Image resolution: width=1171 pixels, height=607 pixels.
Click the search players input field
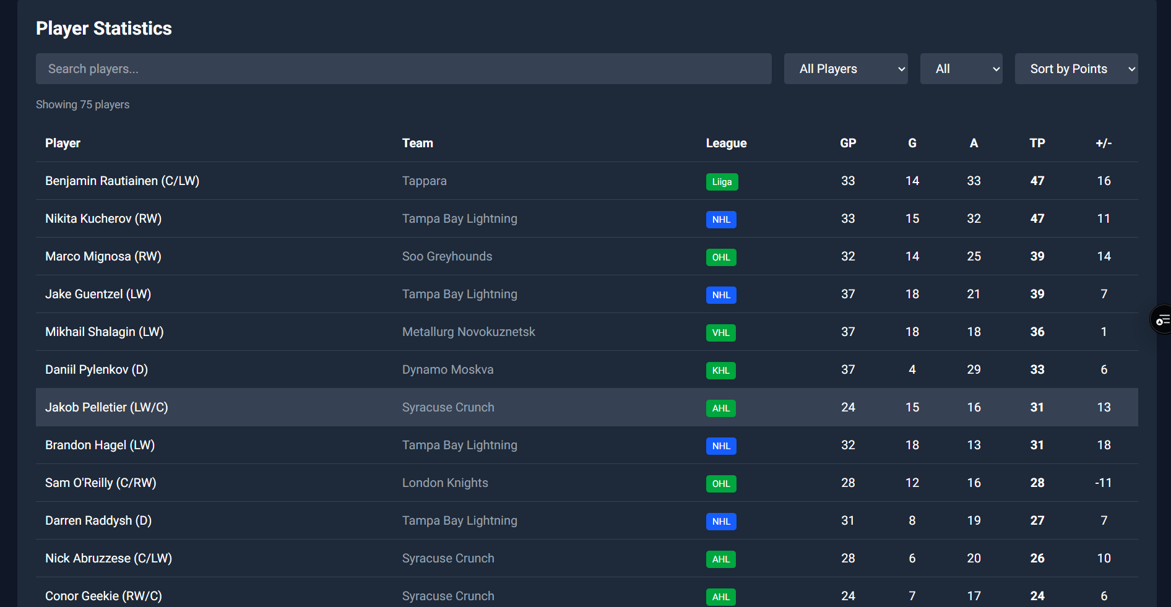403,68
